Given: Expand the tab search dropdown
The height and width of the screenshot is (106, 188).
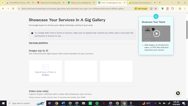Looking at the screenshot, I should (3, 3).
